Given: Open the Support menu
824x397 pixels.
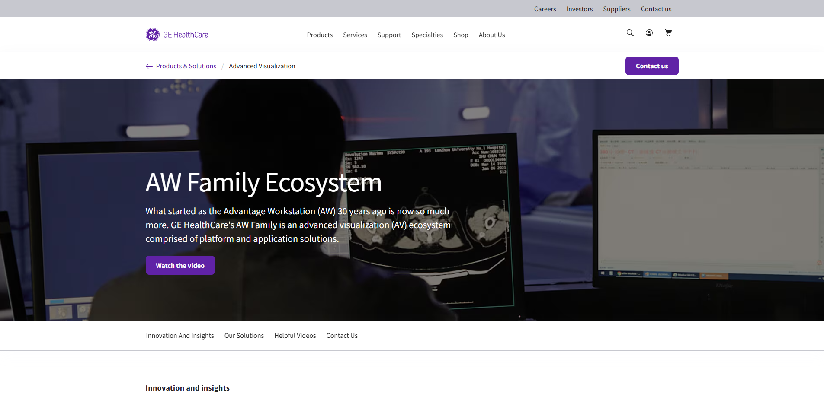Looking at the screenshot, I should point(389,35).
